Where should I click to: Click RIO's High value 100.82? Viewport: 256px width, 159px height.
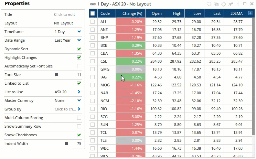click(175, 109)
